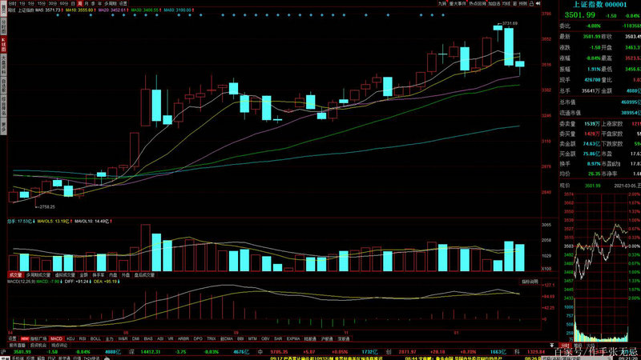This screenshot has height=360, width=641.
Task: Select the 成交量 volume tab
Action: click(15, 274)
